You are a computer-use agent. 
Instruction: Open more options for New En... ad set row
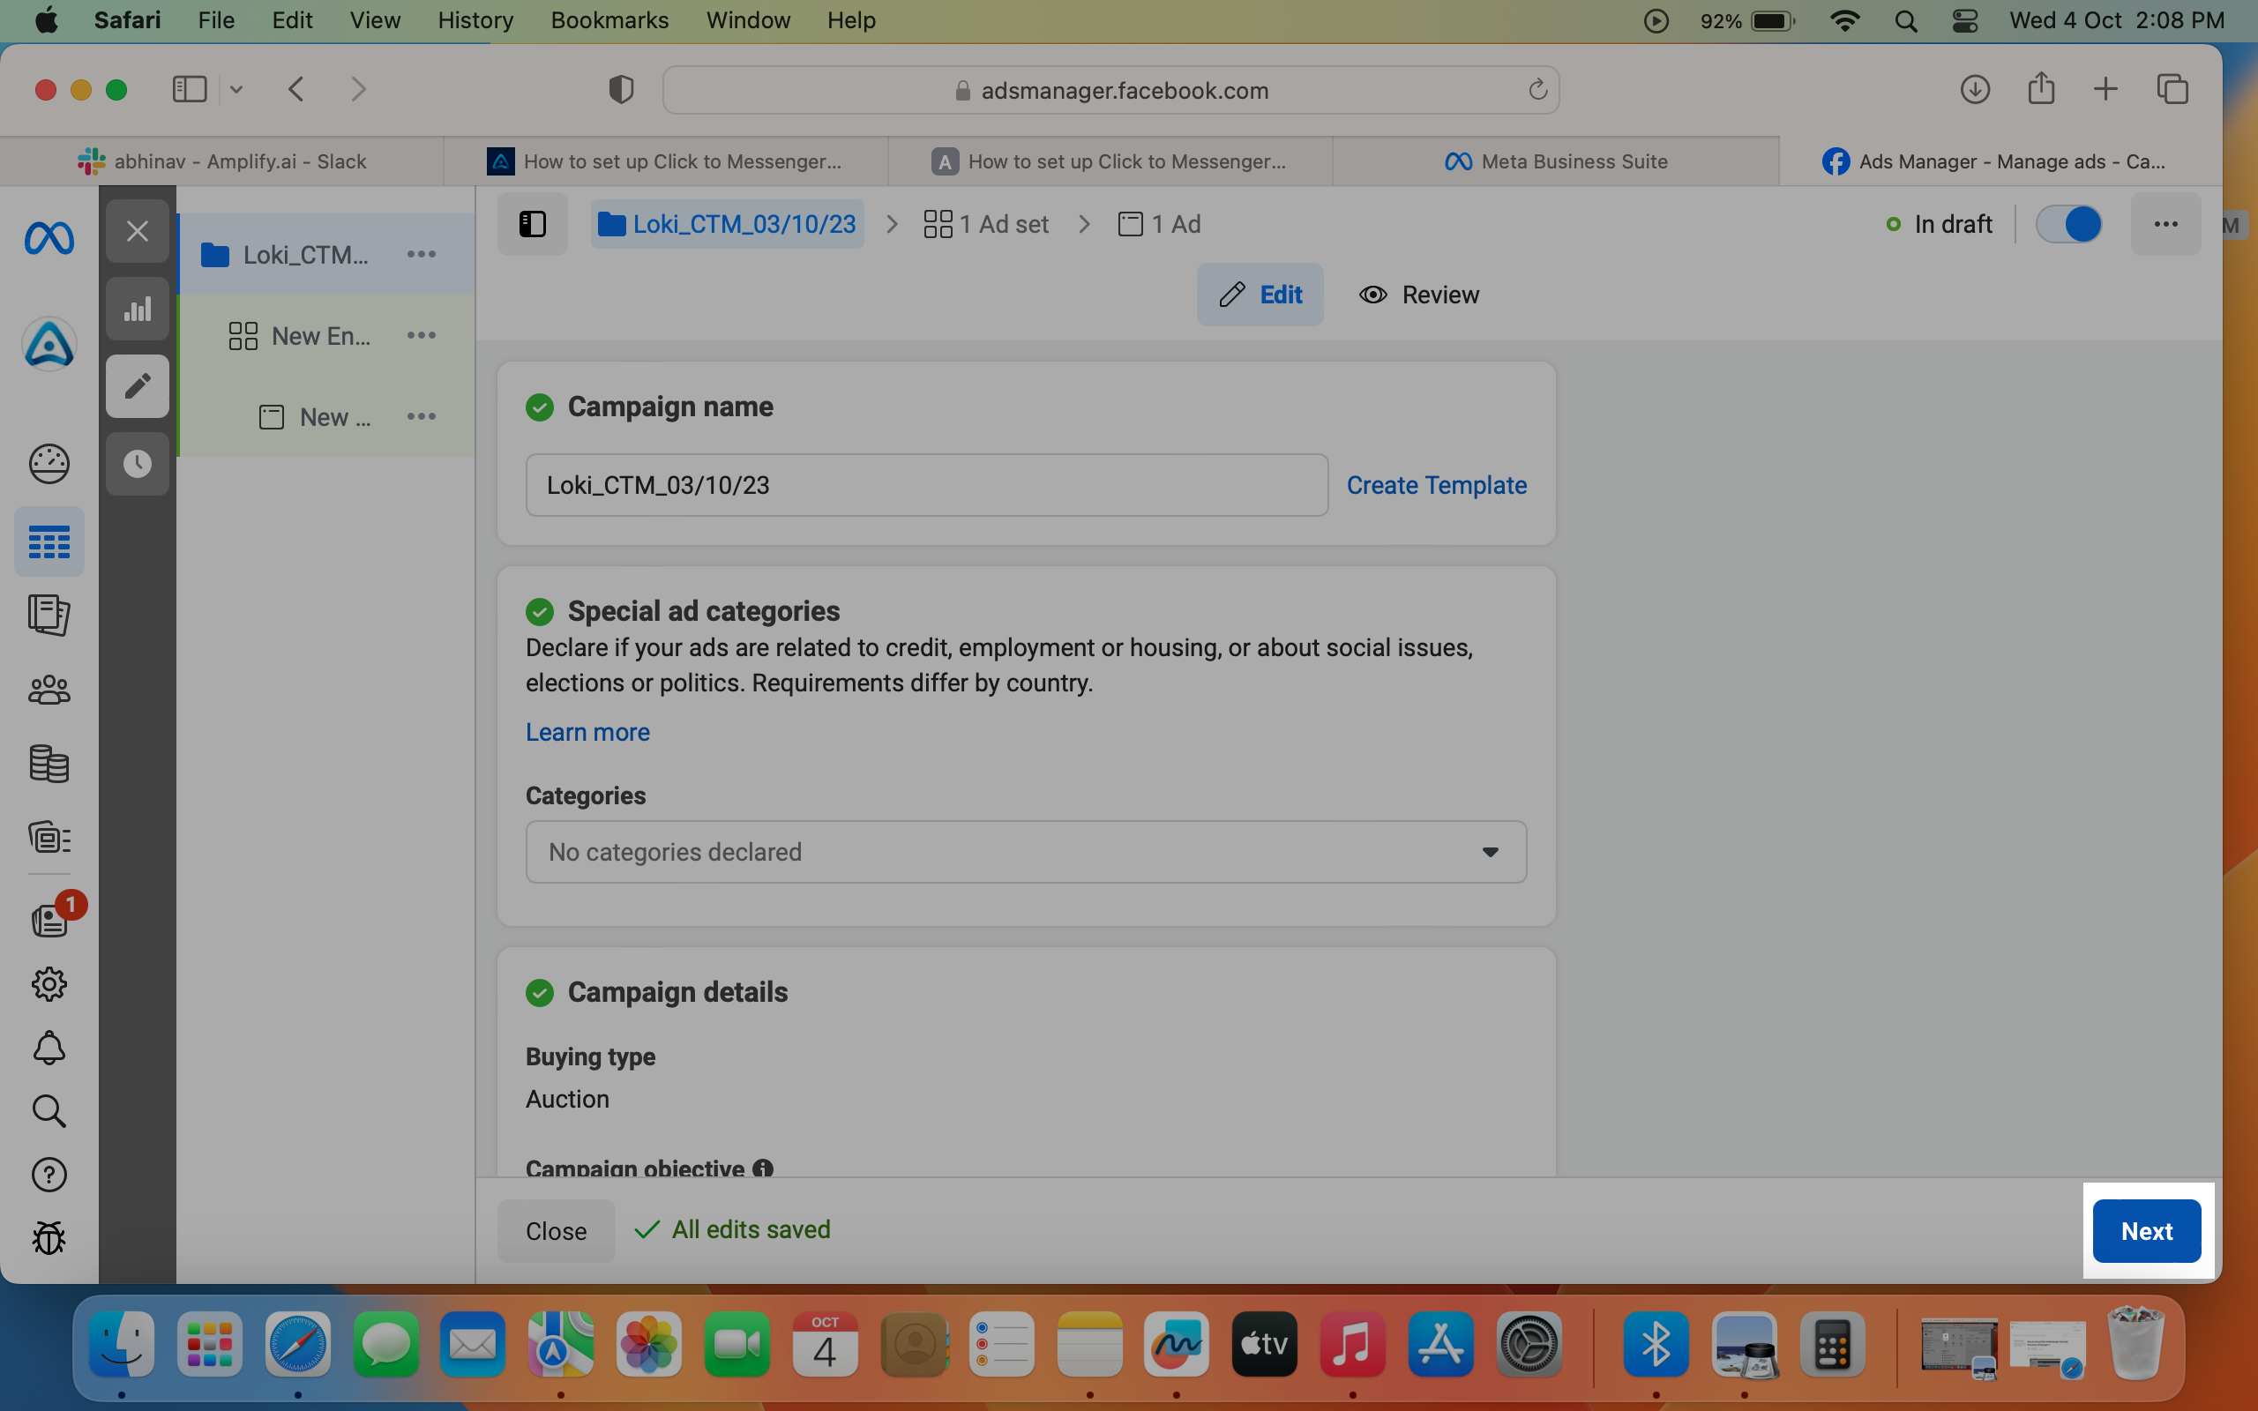click(x=422, y=335)
